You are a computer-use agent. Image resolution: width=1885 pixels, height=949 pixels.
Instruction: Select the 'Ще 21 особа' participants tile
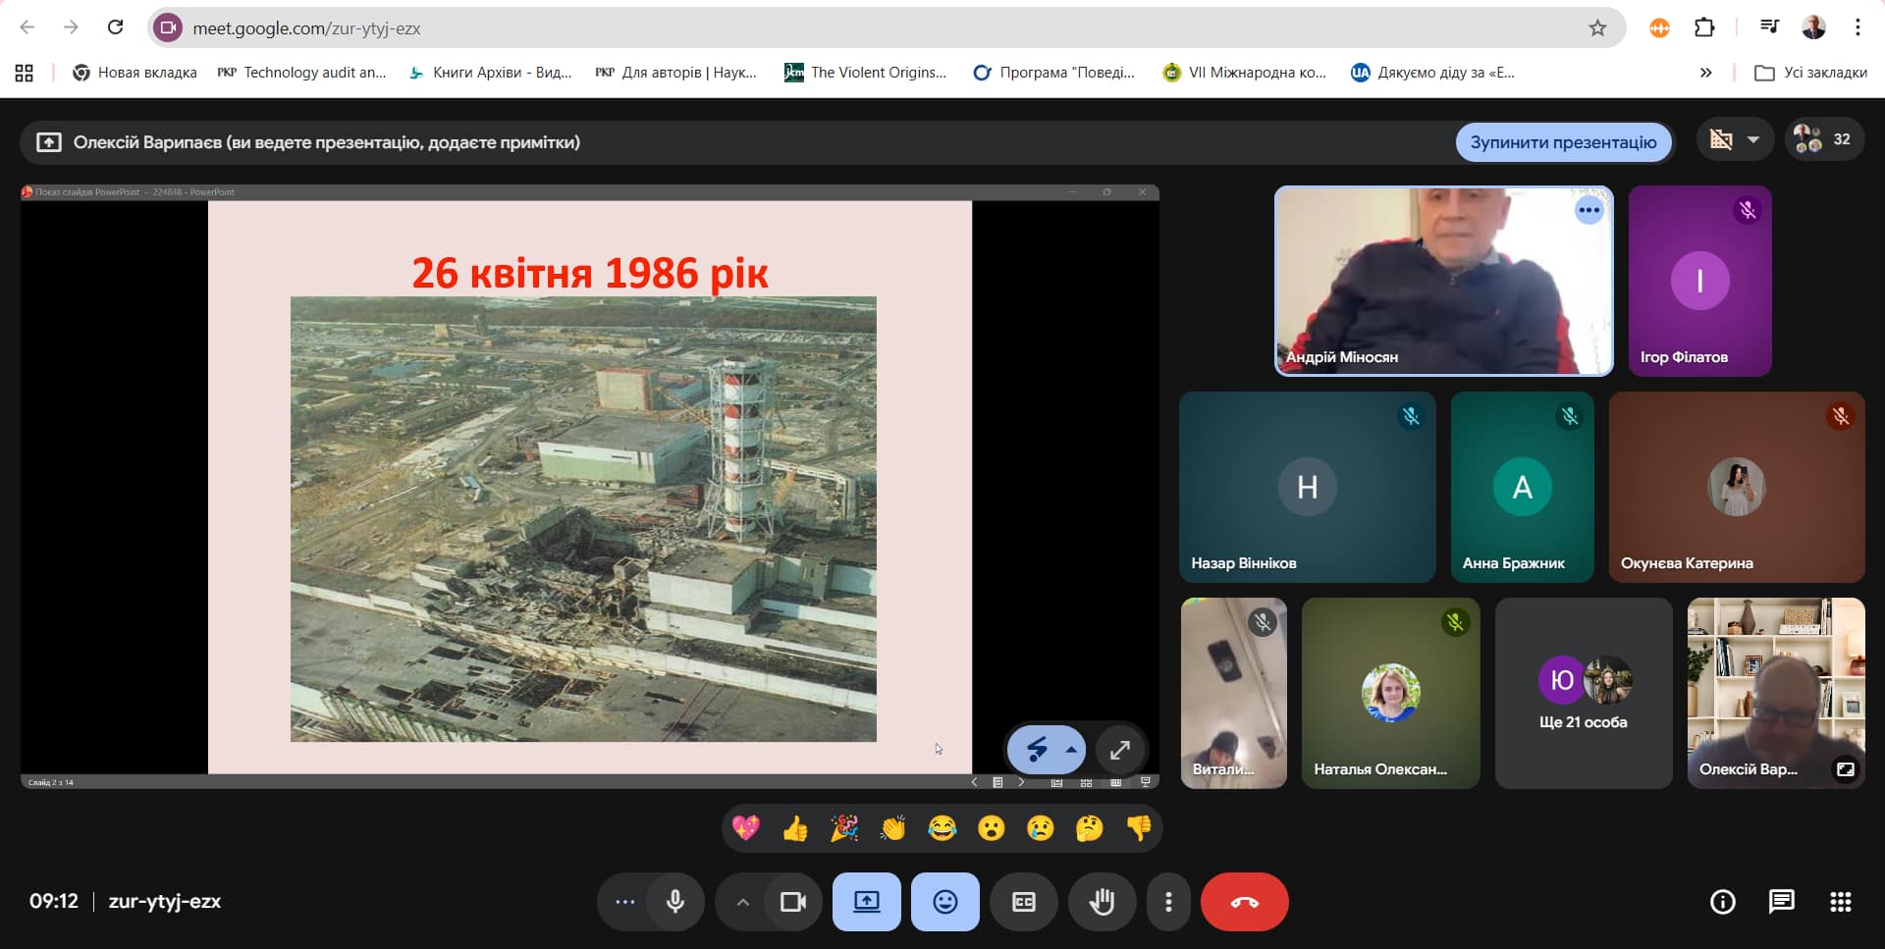pos(1583,694)
